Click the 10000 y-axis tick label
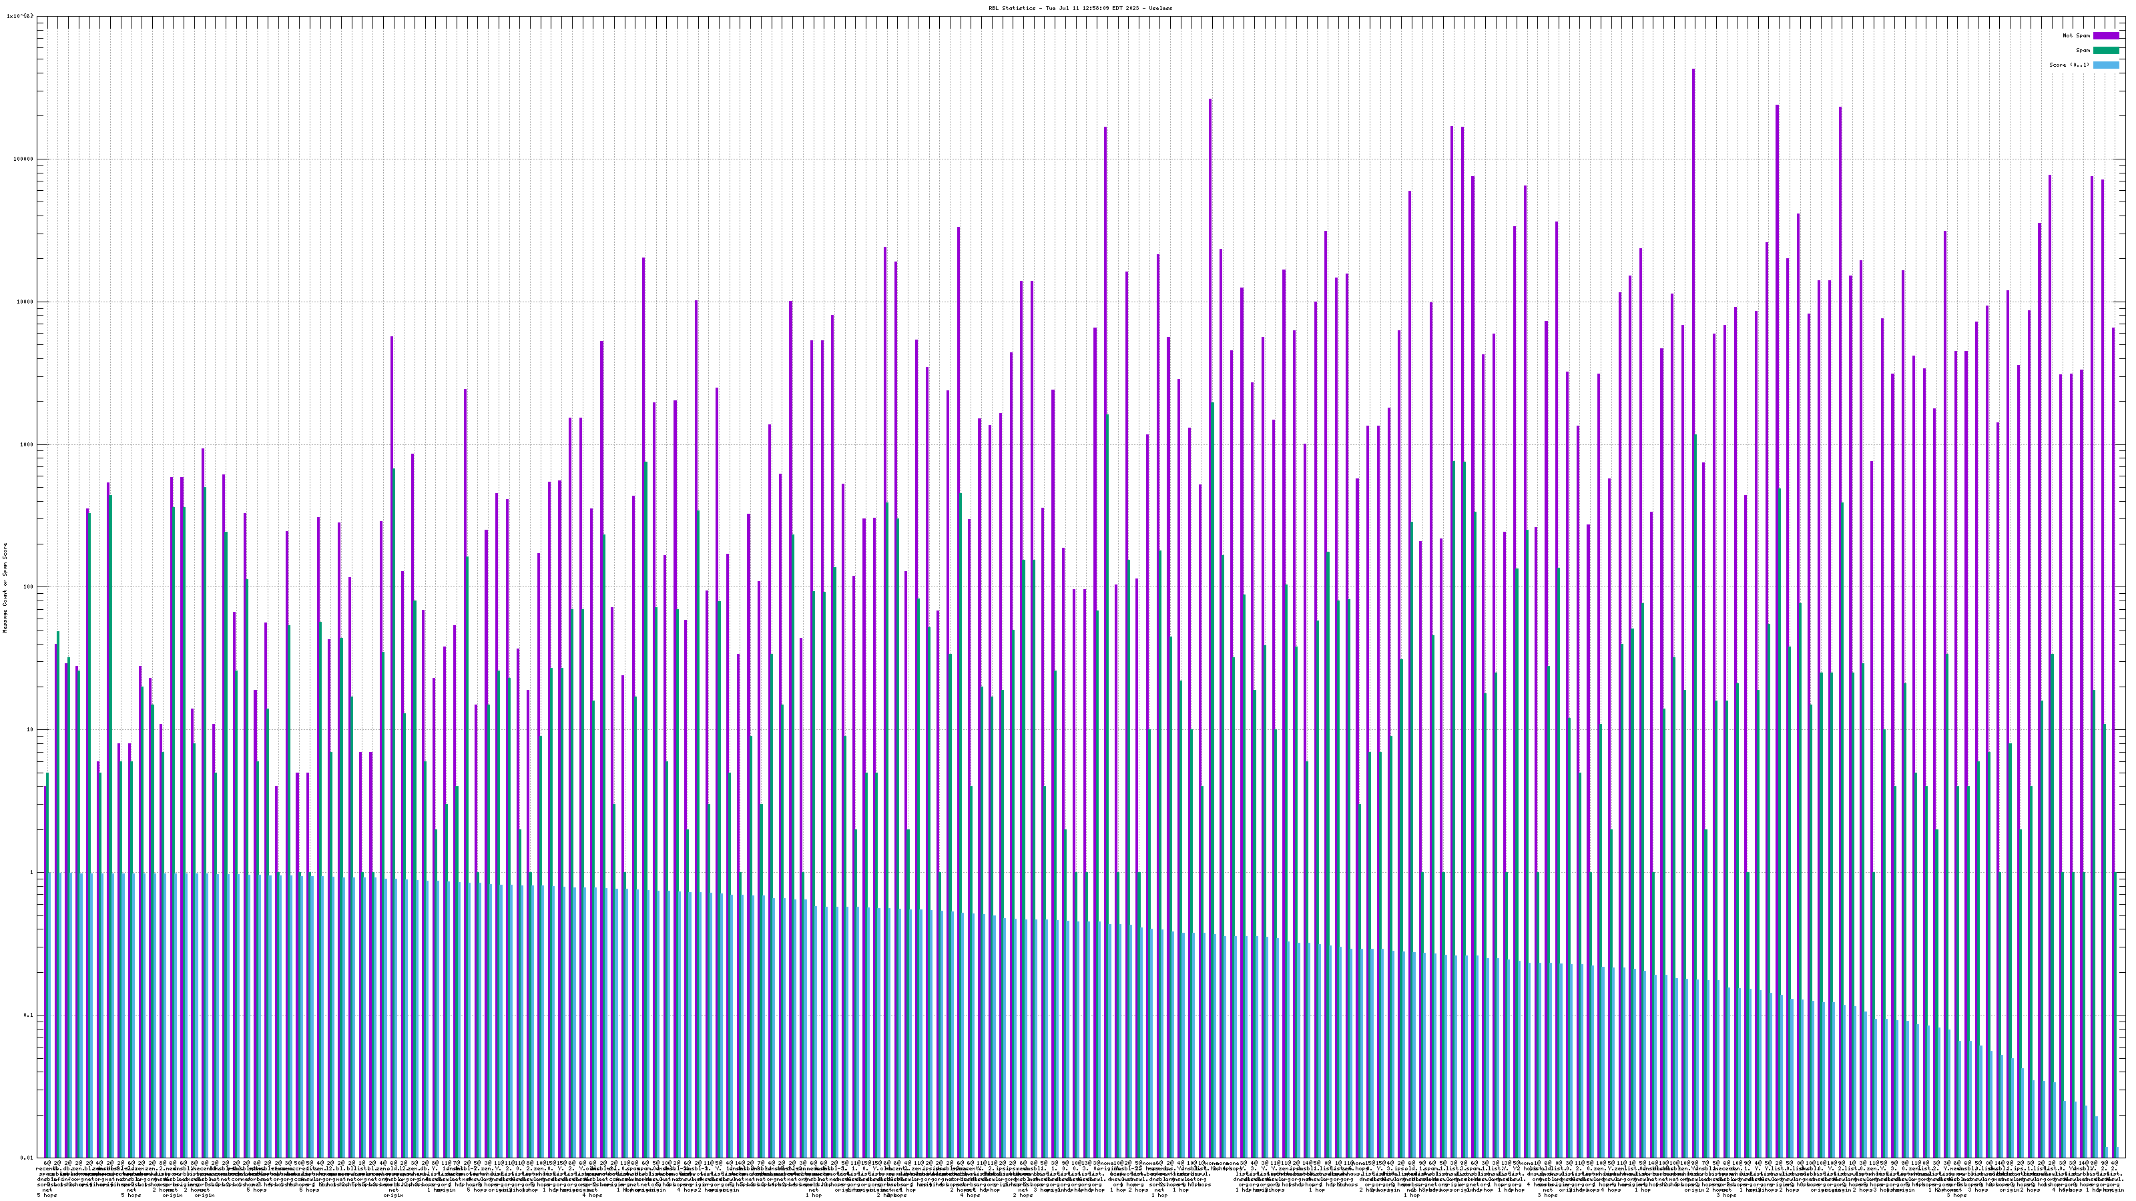Image resolution: width=2136 pixels, height=1201 pixels. (x=26, y=302)
